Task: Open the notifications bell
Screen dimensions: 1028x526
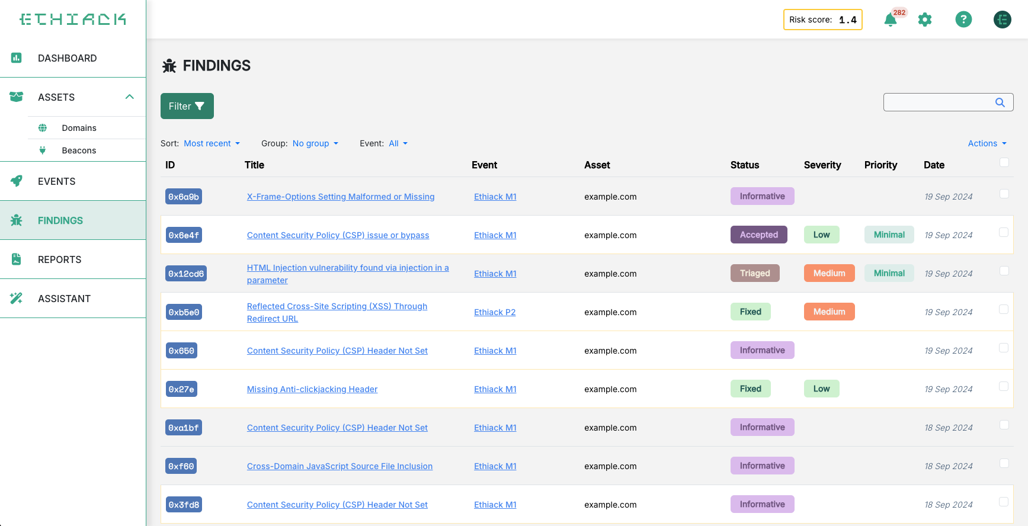Action: point(890,20)
